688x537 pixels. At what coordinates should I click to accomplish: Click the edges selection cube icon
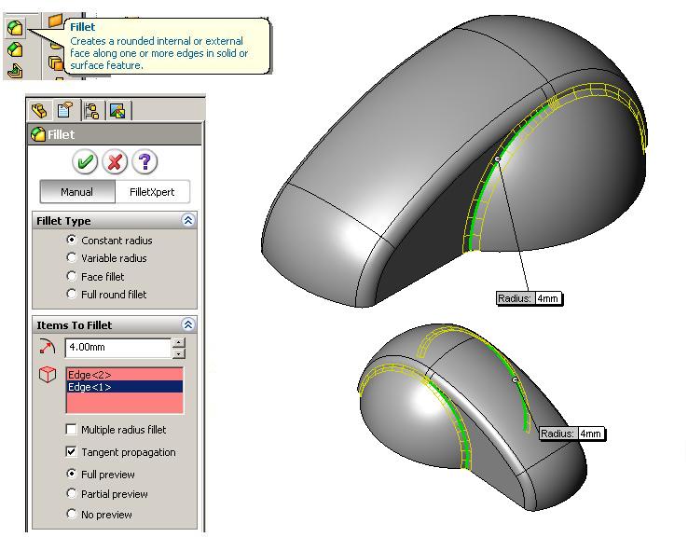tap(48, 374)
